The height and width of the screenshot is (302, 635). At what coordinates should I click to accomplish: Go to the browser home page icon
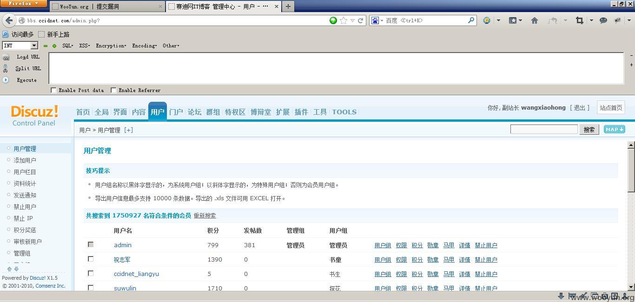coord(535,20)
